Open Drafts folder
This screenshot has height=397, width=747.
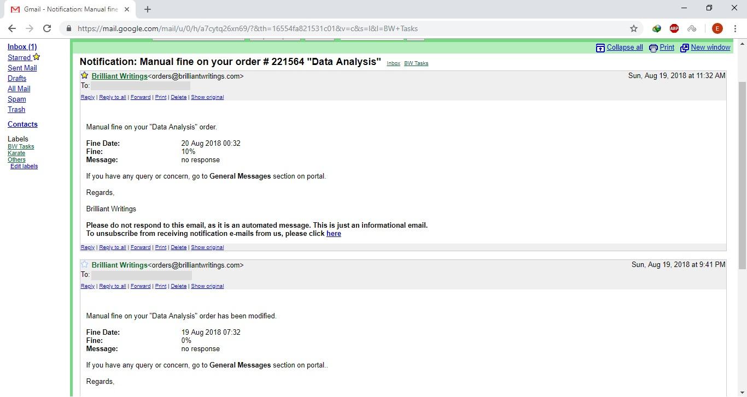(x=17, y=78)
